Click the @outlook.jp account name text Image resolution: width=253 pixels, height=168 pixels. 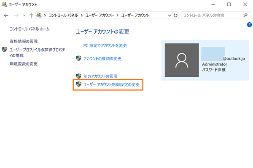[x=234, y=59]
